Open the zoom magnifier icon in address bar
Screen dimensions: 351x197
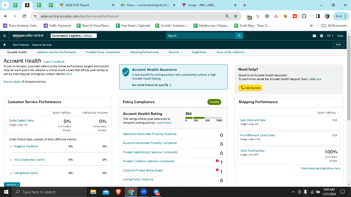pos(227,16)
